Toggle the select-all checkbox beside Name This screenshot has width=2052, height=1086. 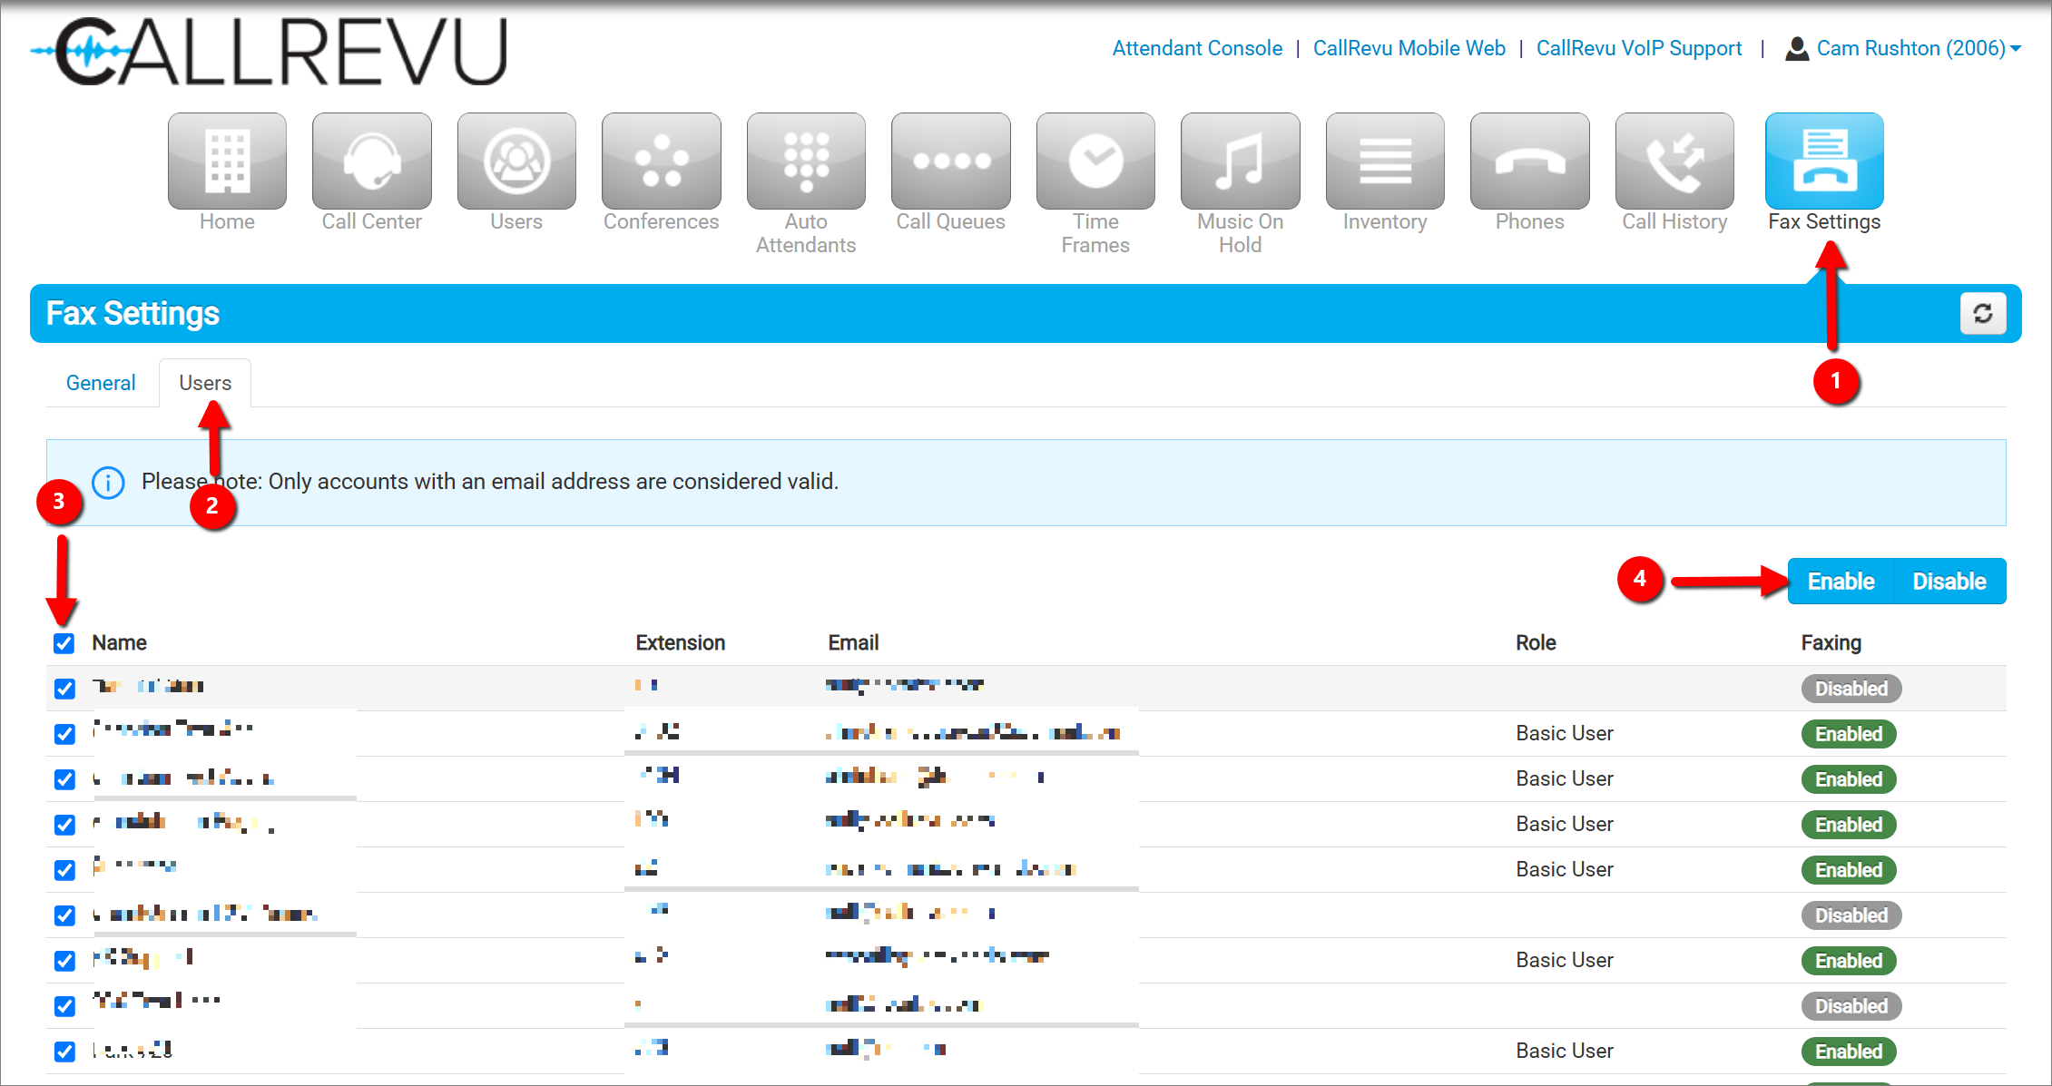64,643
